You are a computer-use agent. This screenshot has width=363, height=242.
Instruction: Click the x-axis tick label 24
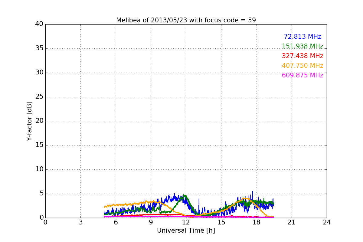(327, 222)
